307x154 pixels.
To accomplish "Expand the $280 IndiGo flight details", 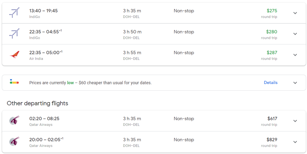I will (x=295, y=34).
